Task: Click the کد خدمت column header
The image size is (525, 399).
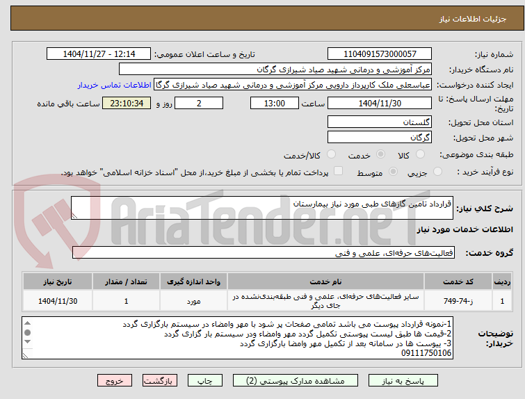Action: click(x=458, y=282)
